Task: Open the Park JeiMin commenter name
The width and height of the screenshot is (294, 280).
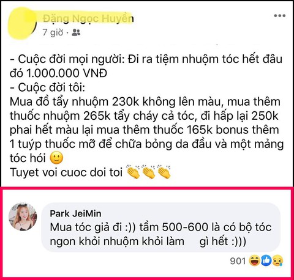Action: point(75,213)
